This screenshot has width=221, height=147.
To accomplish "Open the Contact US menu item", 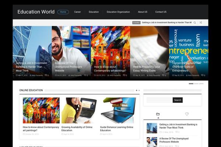I will pos(161,12).
